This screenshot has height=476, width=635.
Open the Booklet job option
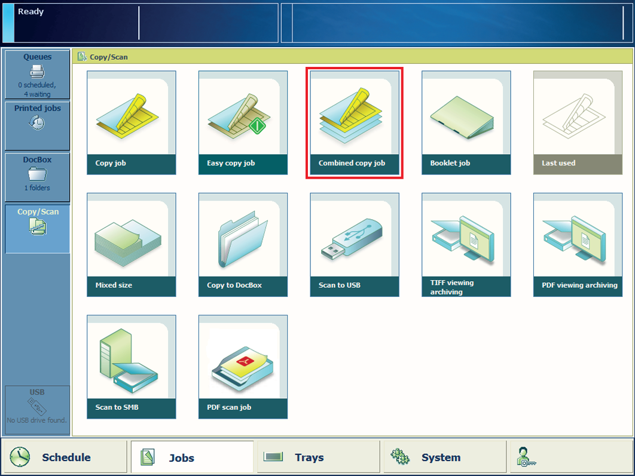pos(466,122)
